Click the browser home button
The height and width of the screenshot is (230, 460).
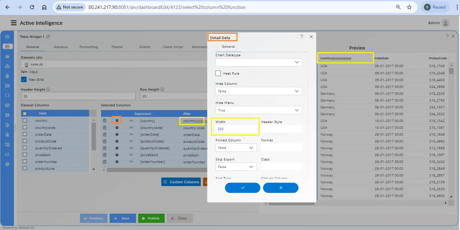pyautogui.click(x=44, y=7)
